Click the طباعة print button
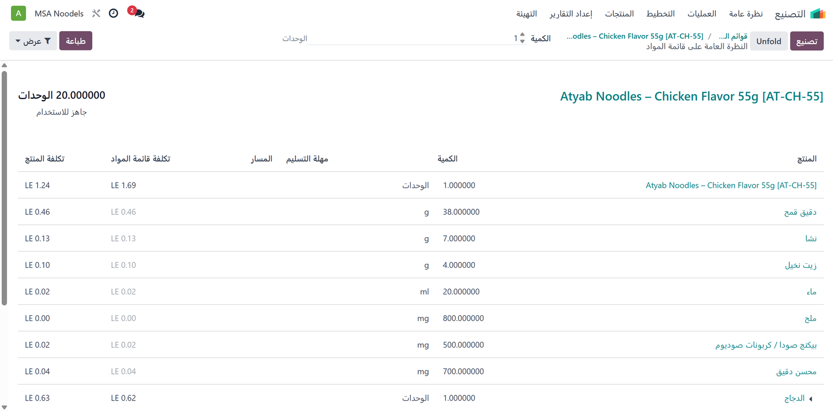 [75, 41]
